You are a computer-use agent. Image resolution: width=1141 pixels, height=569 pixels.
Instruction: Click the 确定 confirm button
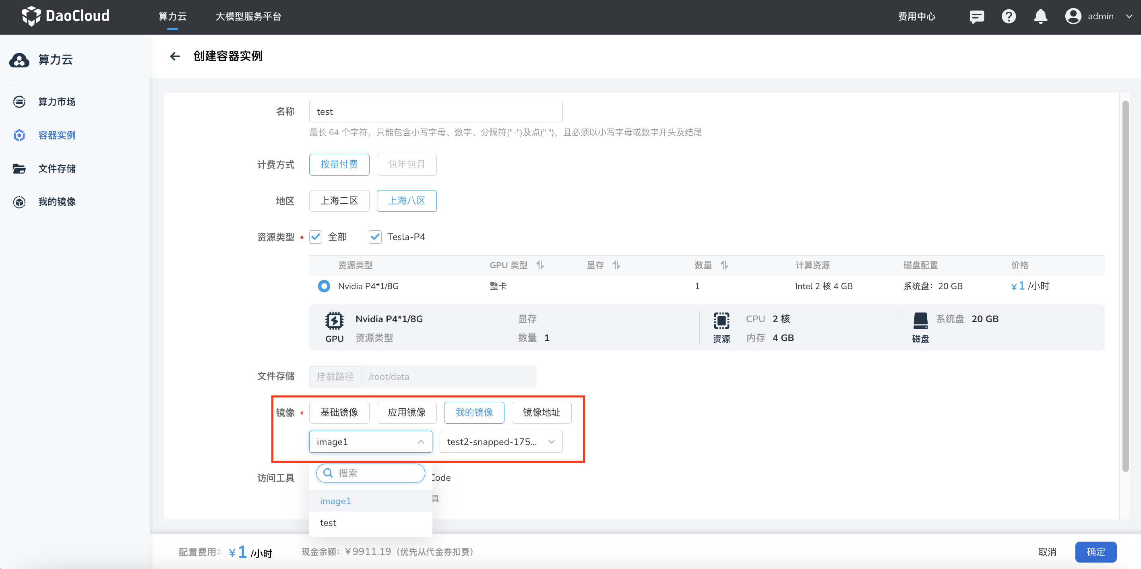(1096, 552)
